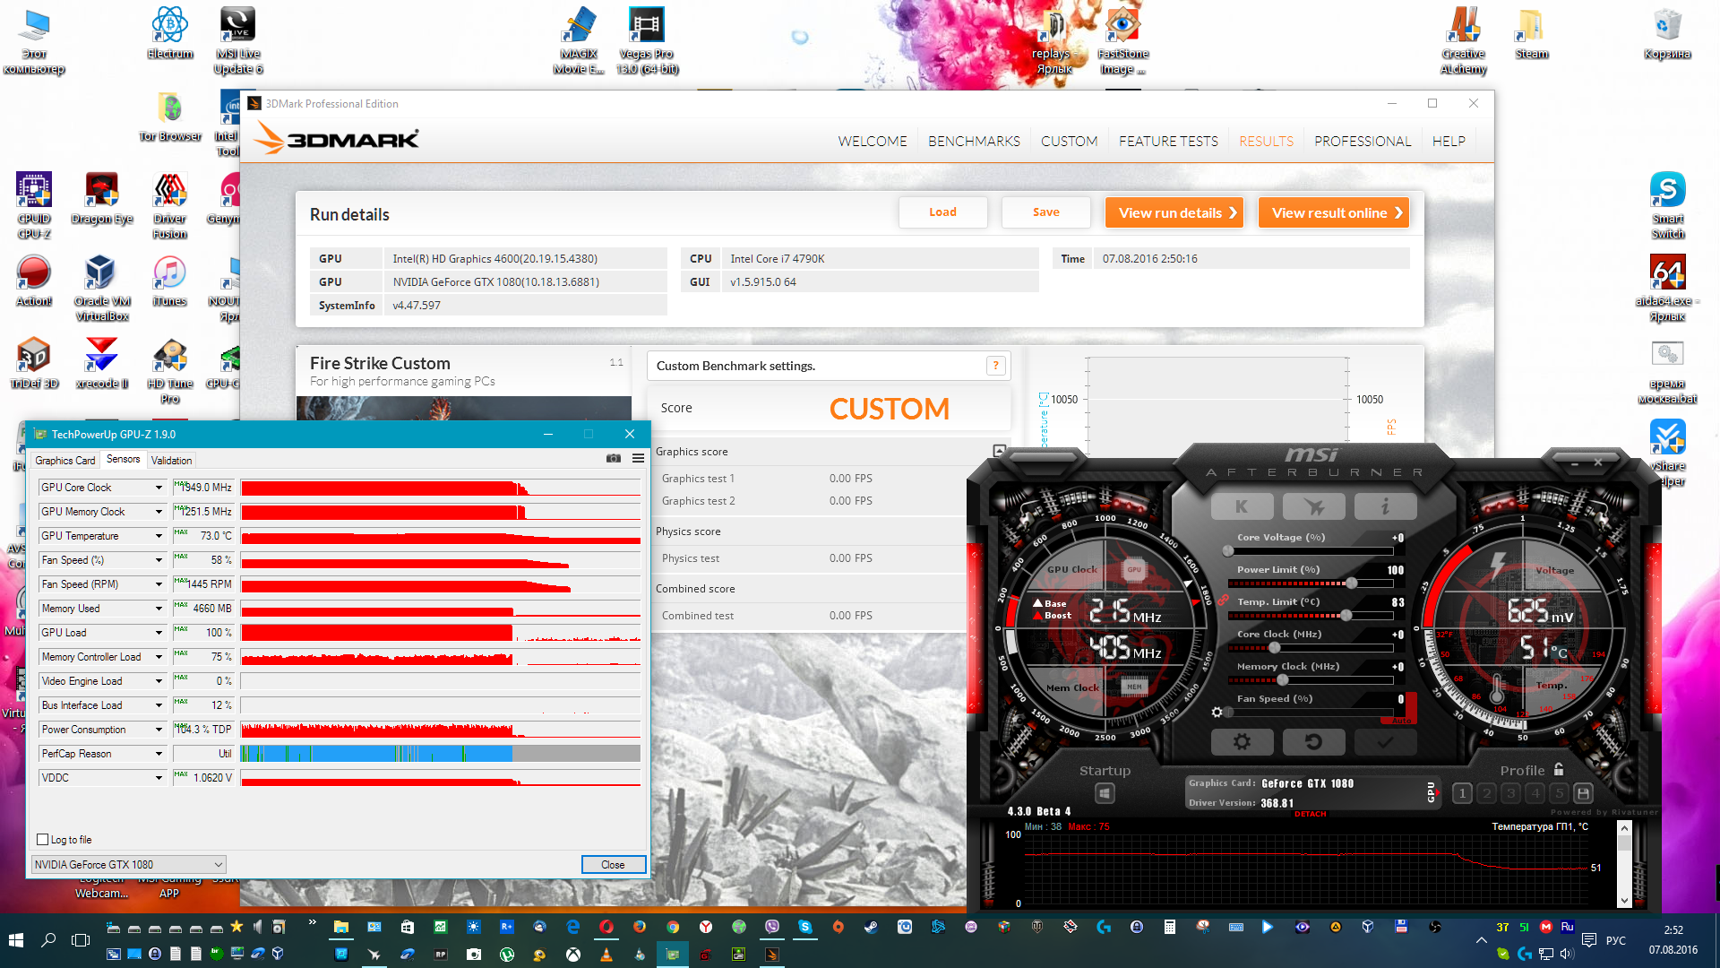Switch to GPU-Z Graphics Card tab
This screenshot has width=1720, height=968.
coord(64,461)
